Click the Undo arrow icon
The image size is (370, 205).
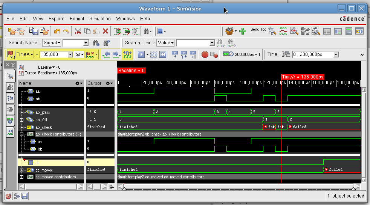pyautogui.click(x=57, y=31)
